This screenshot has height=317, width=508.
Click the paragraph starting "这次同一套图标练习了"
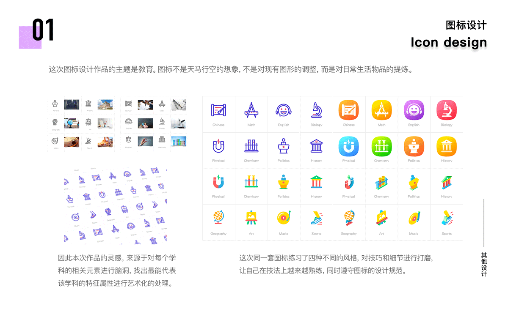337,264
